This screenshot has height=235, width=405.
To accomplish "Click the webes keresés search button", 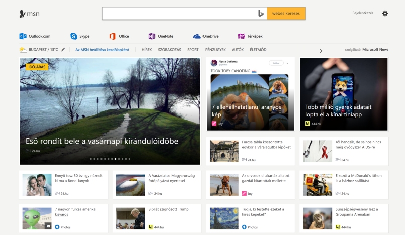I will coord(286,14).
